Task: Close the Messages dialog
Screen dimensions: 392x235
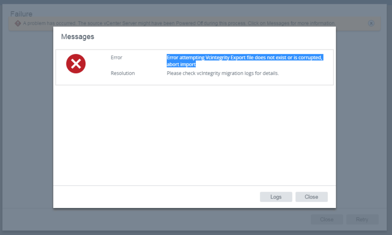Action: 311,197
